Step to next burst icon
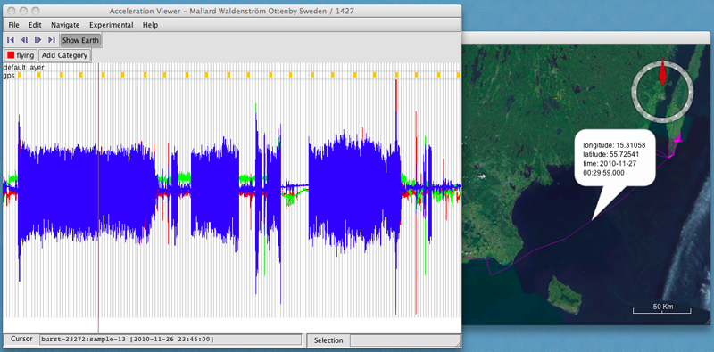This screenshot has width=714, height=352. click(37, 40)
